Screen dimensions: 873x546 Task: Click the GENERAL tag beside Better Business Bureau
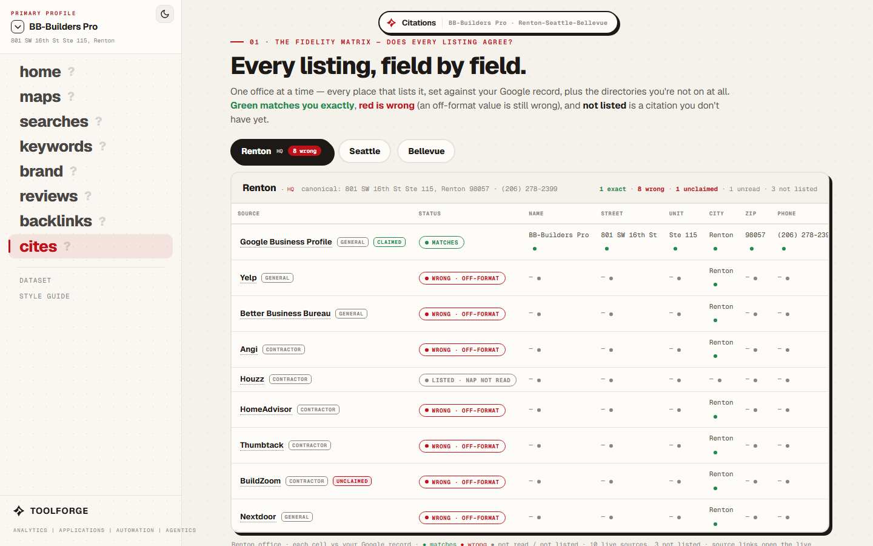(x=352, y=314)
